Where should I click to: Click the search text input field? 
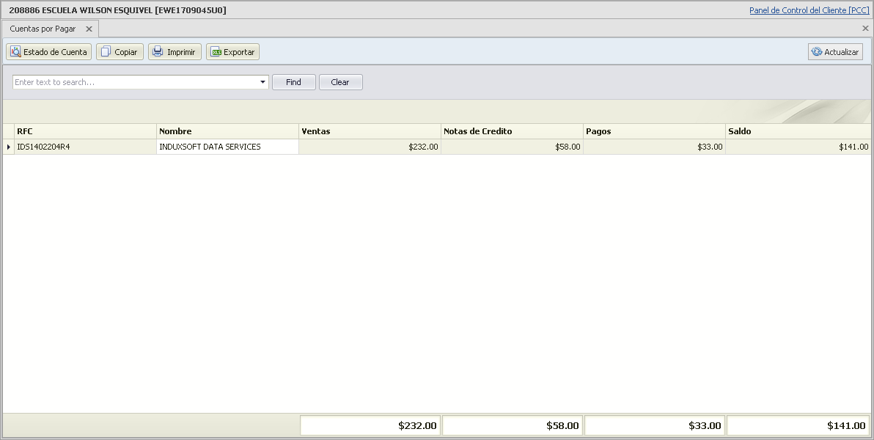[136, 82]
